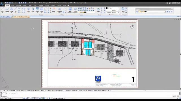Click Undo icon in quick access bar

(12, 3)
